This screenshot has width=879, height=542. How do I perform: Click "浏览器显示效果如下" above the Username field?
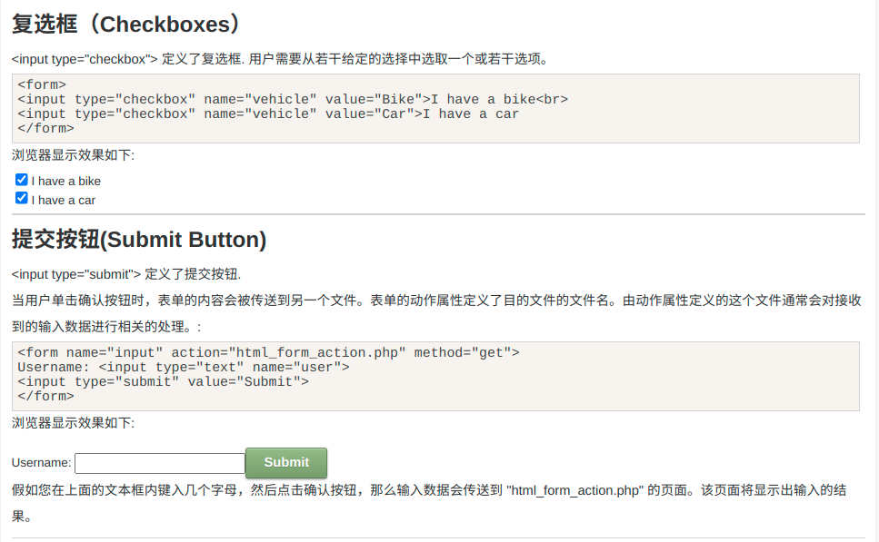click(x=73, y=422)
